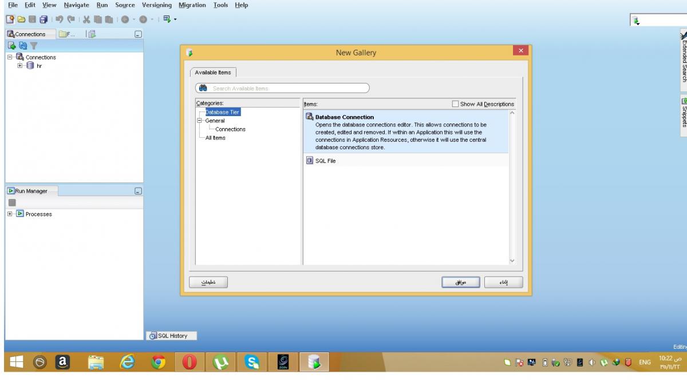Open Chrome from the Windows taskbar
687x386 pixels.
(x=159, y=362)
